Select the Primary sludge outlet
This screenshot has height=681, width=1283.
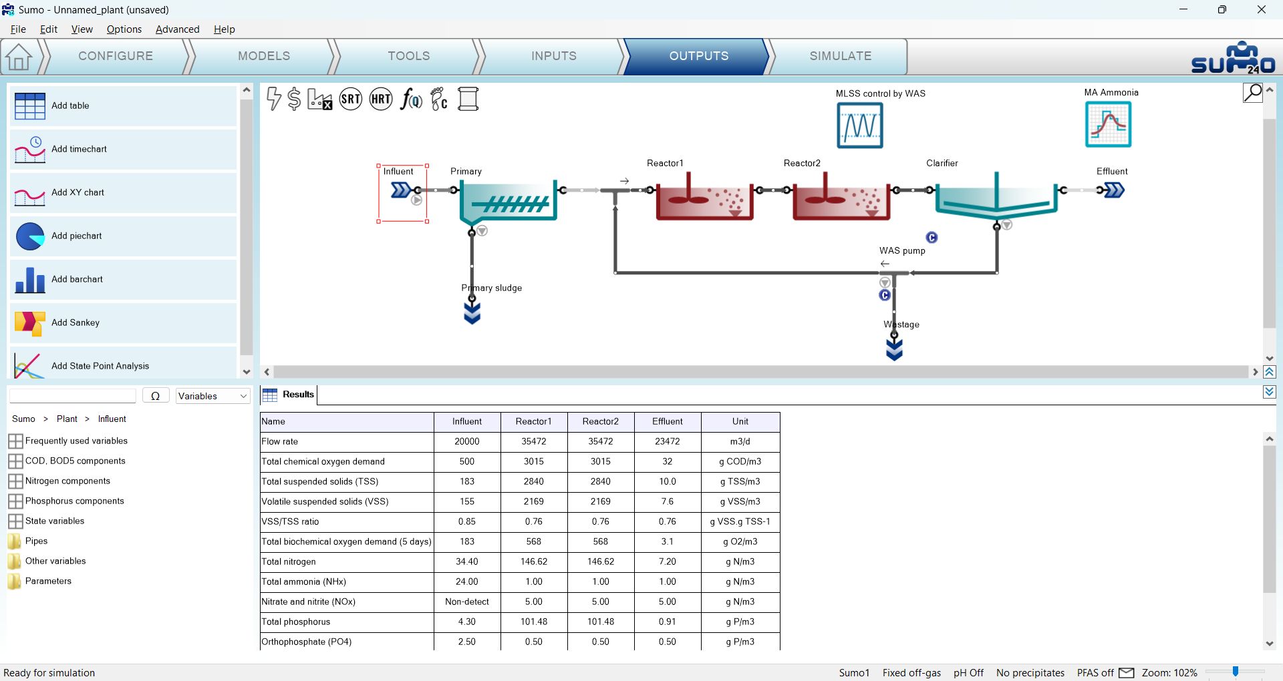[472, 312]
